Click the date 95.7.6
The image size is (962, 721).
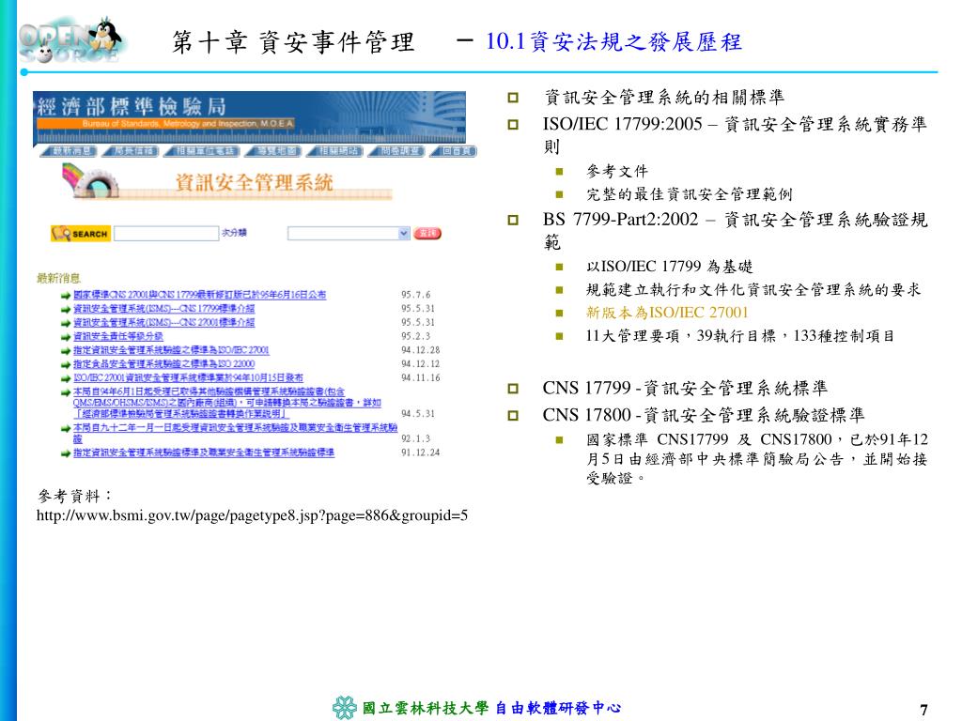tap(416, 295)
